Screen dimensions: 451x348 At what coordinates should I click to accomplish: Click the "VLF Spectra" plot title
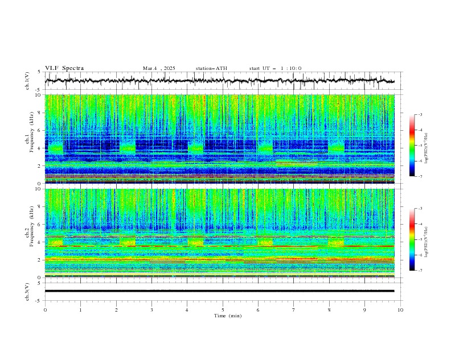click(x=64, y=68)
